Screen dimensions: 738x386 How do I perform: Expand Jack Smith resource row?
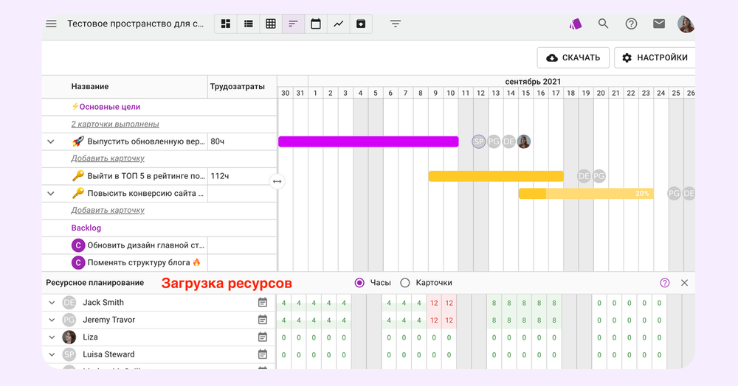click(52, 303)
